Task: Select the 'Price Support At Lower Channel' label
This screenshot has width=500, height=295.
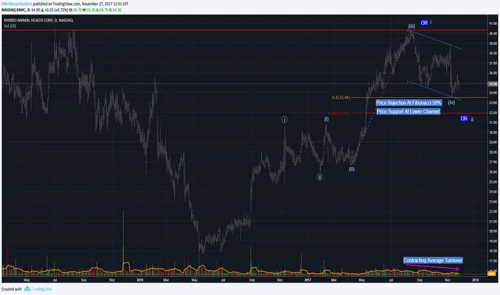Action: click(408, 112)
